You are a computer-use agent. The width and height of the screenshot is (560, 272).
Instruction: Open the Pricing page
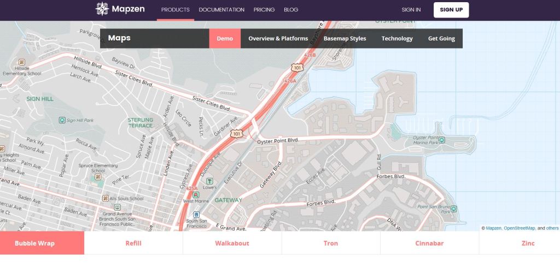tap(264, 10)
